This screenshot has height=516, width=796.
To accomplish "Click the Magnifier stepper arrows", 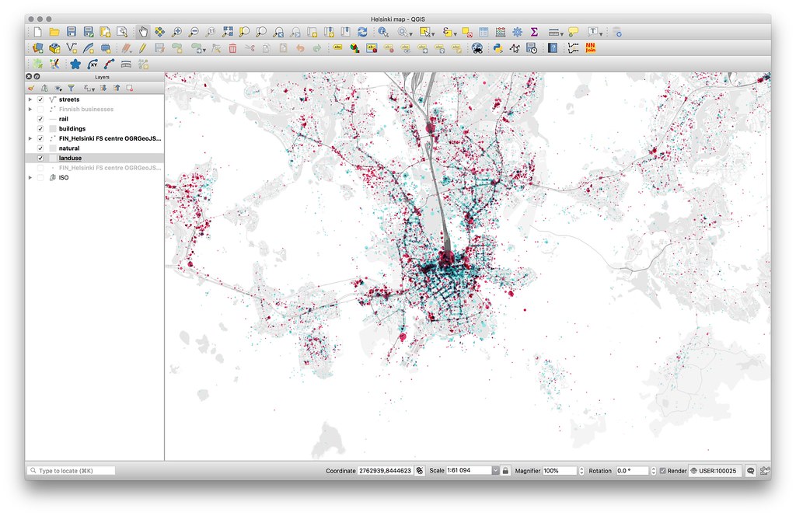I will [x=581, y=471].
